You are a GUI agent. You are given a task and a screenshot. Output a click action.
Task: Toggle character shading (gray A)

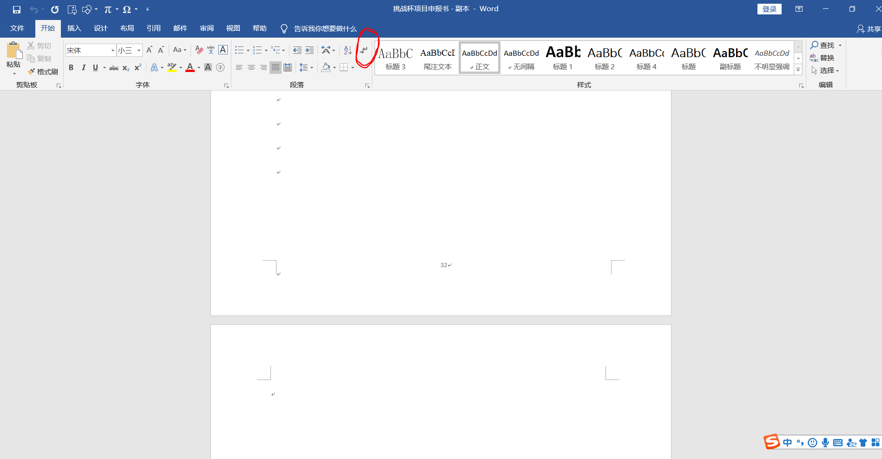(x=208, y=67)
